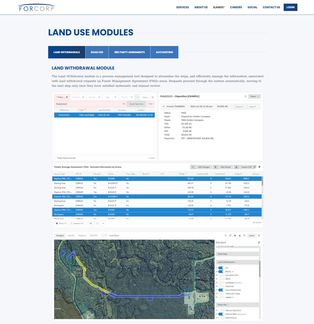Click tree icon for Edit Strata
The image size is (314, 324).
coord(215,167)
